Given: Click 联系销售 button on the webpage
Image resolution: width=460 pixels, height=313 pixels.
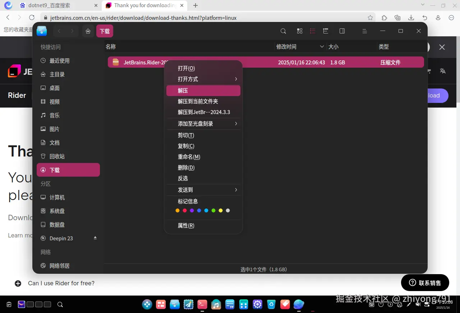Looking at the screenshot, I should (425, 282).
